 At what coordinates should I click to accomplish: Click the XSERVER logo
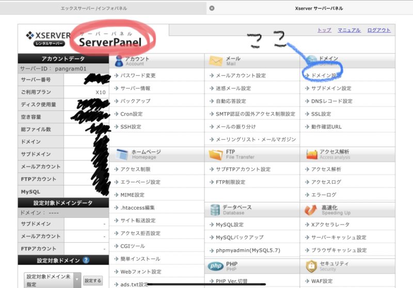pos(48,39)
